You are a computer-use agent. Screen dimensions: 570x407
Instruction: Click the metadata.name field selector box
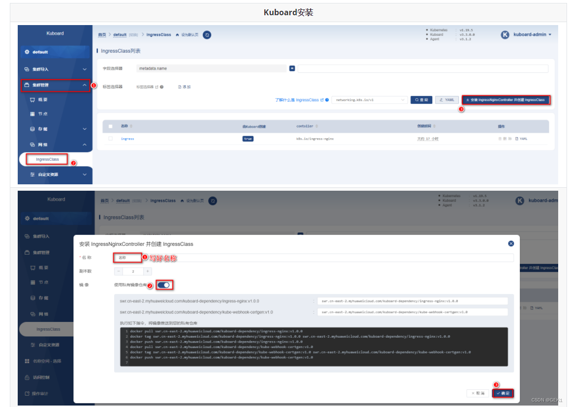pos(212,68)
